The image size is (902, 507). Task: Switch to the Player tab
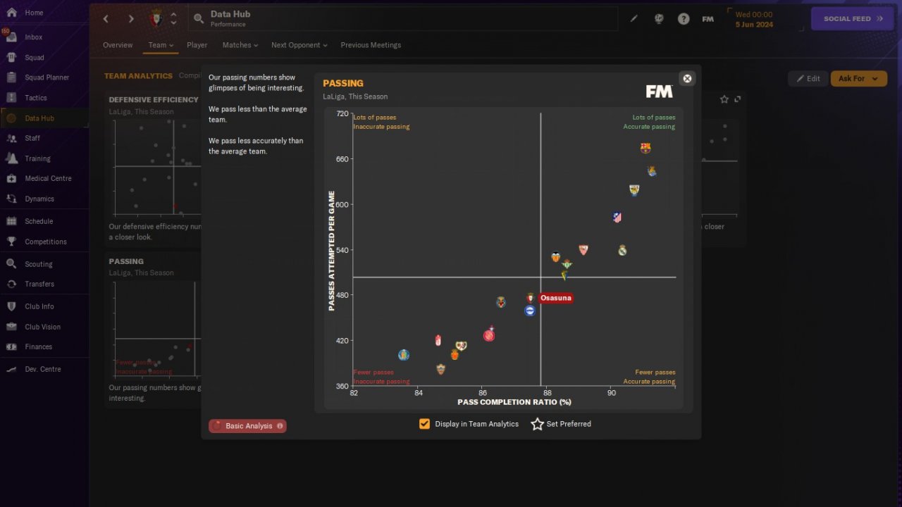coord(197,45)
